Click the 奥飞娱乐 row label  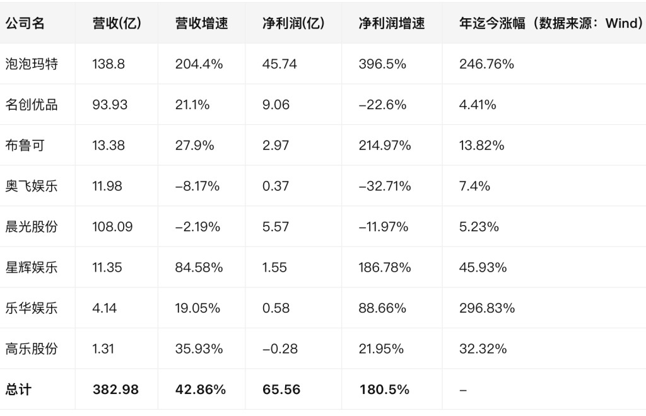tap(32, 186)
